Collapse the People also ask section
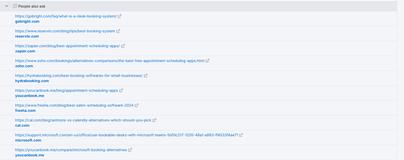Viewport: 404px width, 160px height. (x=7, y=6)
